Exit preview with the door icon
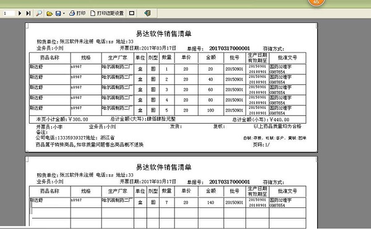 (147, 13)
